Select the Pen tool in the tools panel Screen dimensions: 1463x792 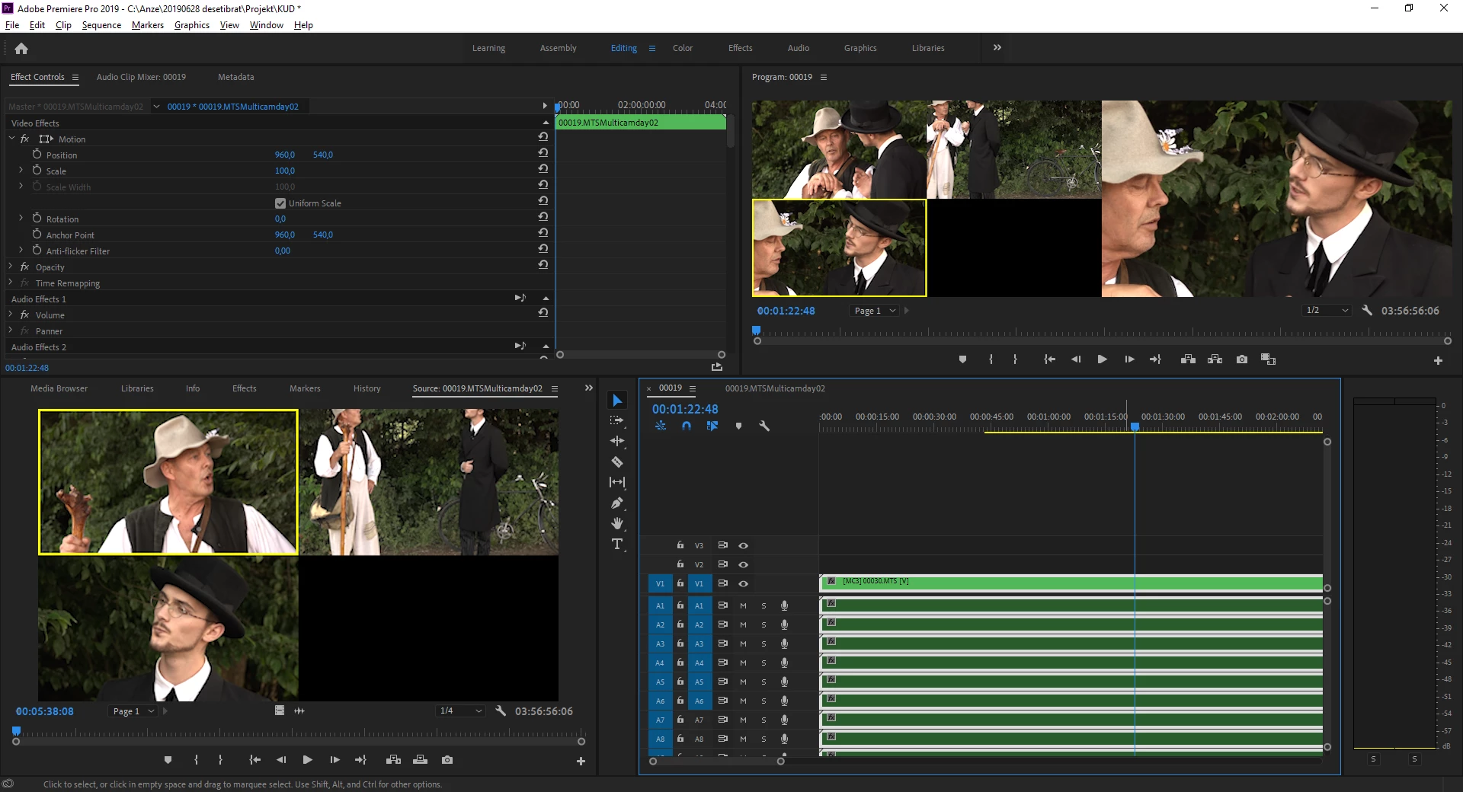(x=617, y=503)
